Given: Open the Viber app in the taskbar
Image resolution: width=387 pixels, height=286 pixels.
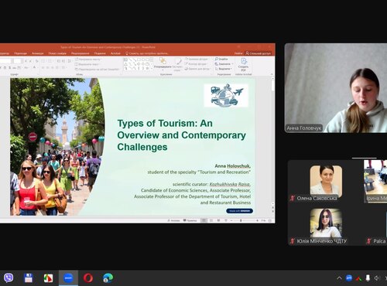Looking at the screenshot, I should pyautogui.click(x=9, y=277).
